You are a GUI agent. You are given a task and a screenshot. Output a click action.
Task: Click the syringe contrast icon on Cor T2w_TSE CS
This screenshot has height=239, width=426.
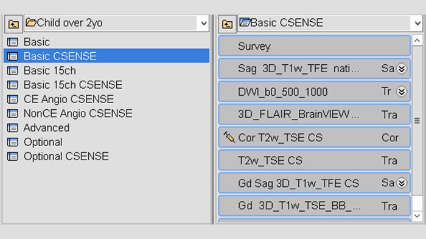pyautogui.click(x=229, y=137)
